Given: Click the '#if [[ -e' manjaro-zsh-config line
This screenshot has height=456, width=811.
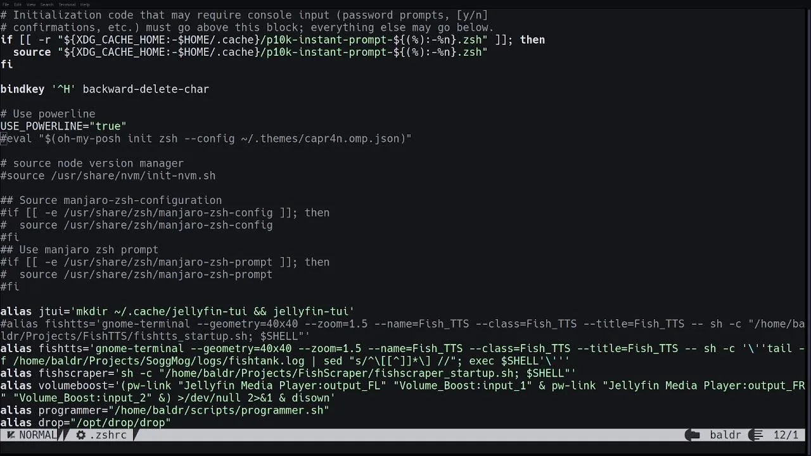Looking at the screenshot, I should point(165,213).
